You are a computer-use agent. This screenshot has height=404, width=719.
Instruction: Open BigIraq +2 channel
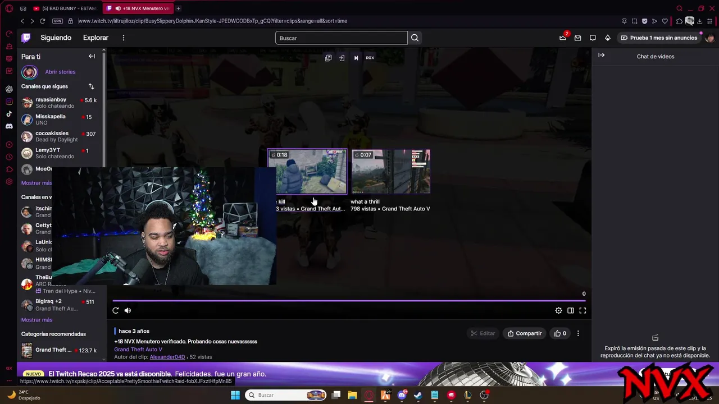point(60,305)
